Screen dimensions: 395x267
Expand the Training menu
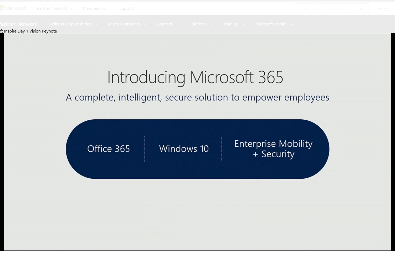[234, 24]
